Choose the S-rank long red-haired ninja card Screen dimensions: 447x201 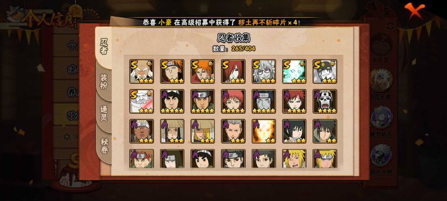(233, 72)
